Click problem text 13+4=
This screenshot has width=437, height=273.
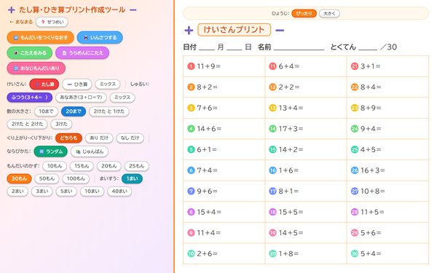pos(291,108)
